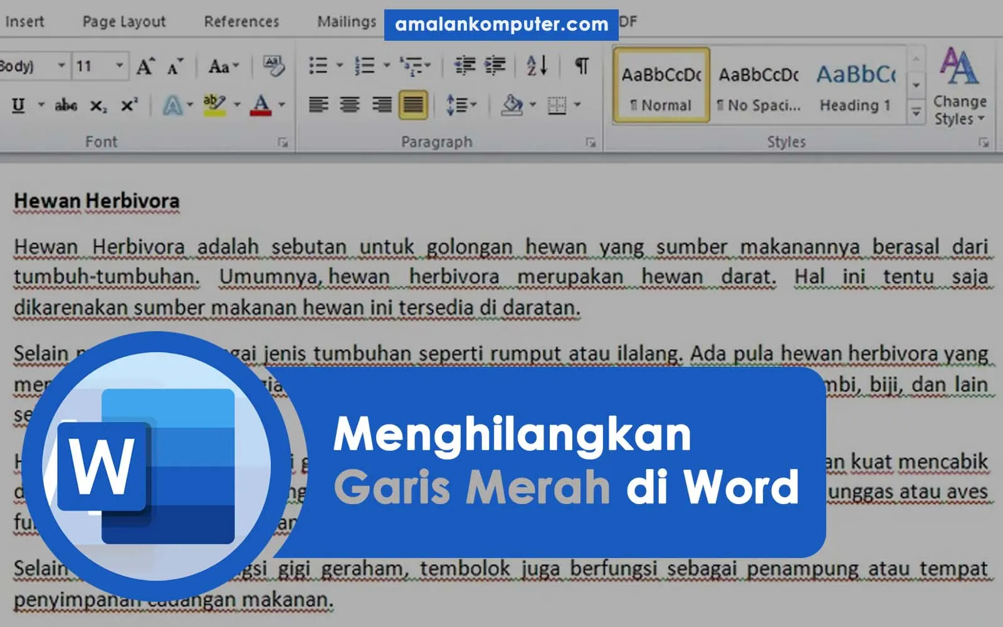Image resolution: width=1003 pixels, height=627 pixels.
Task: Open the Insert tab
Action: click(x=24, y=21)
